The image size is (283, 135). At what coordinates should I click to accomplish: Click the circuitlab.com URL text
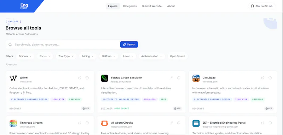[x=210, y=82]
